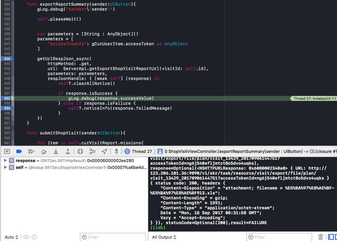The width and height of the screenshot is (337, 241).
Task: Open Thread 27 in jump bar
Action: (x=138, y=151)
